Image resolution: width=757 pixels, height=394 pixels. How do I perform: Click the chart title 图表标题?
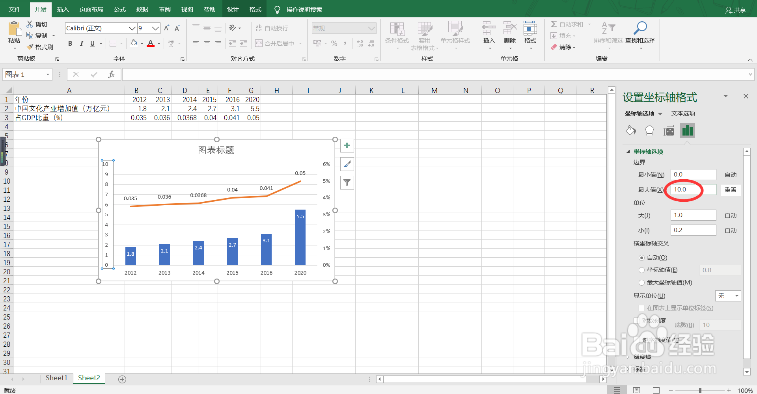(x=216, y=150)
